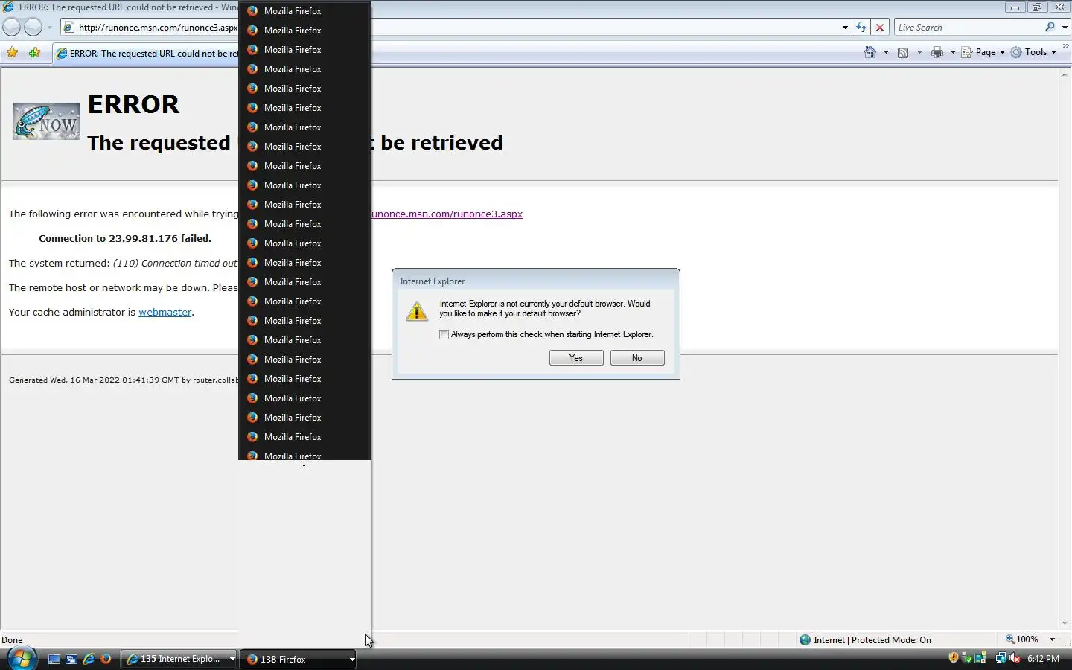Click No in the default browser dialog
Image resolution: width=1072 pixels, height=670 pixels.
(x=637, y=358)
